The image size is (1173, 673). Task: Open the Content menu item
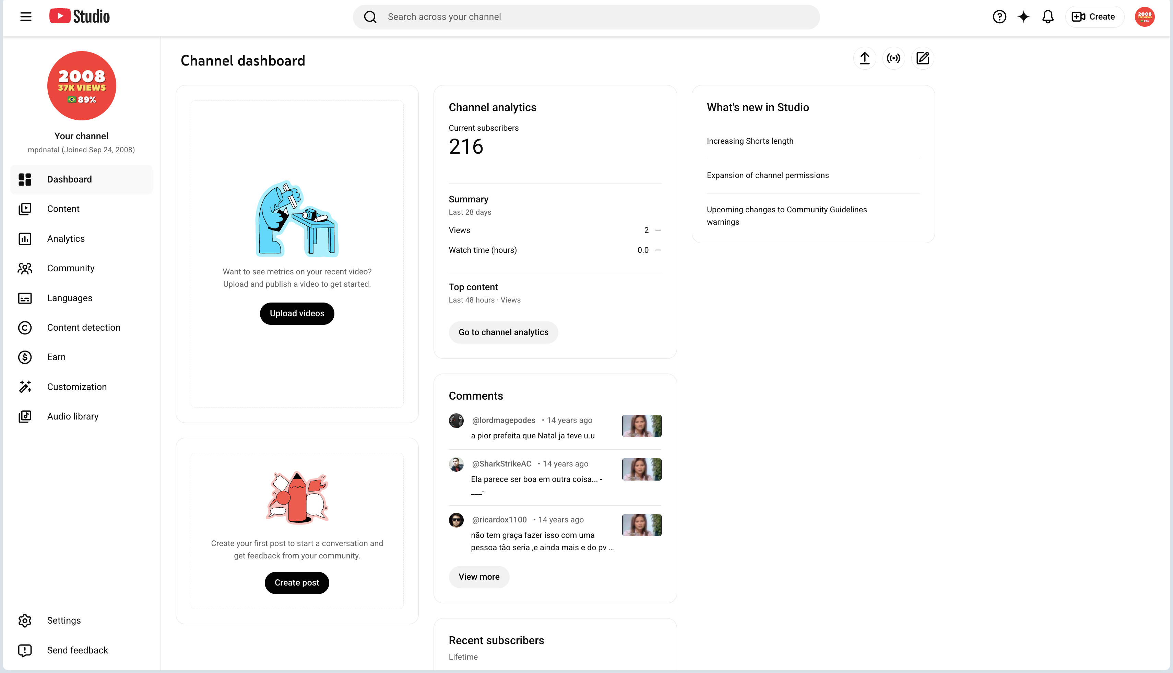click(81, 209)
